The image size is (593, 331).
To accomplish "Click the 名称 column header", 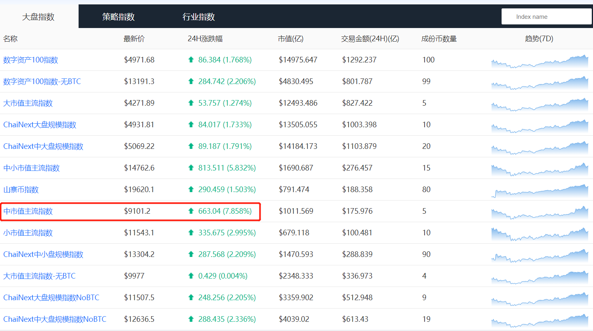I will [10, 39].
